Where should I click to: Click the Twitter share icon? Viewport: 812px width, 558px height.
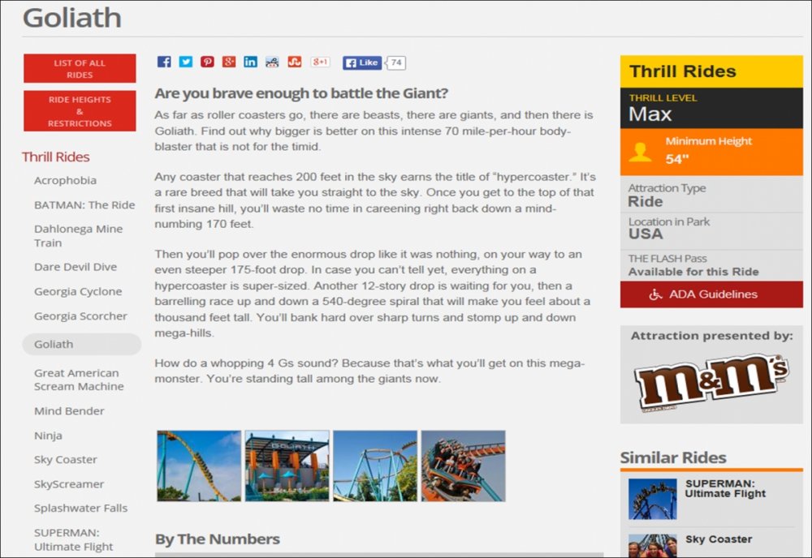click(x=186, y=62)
